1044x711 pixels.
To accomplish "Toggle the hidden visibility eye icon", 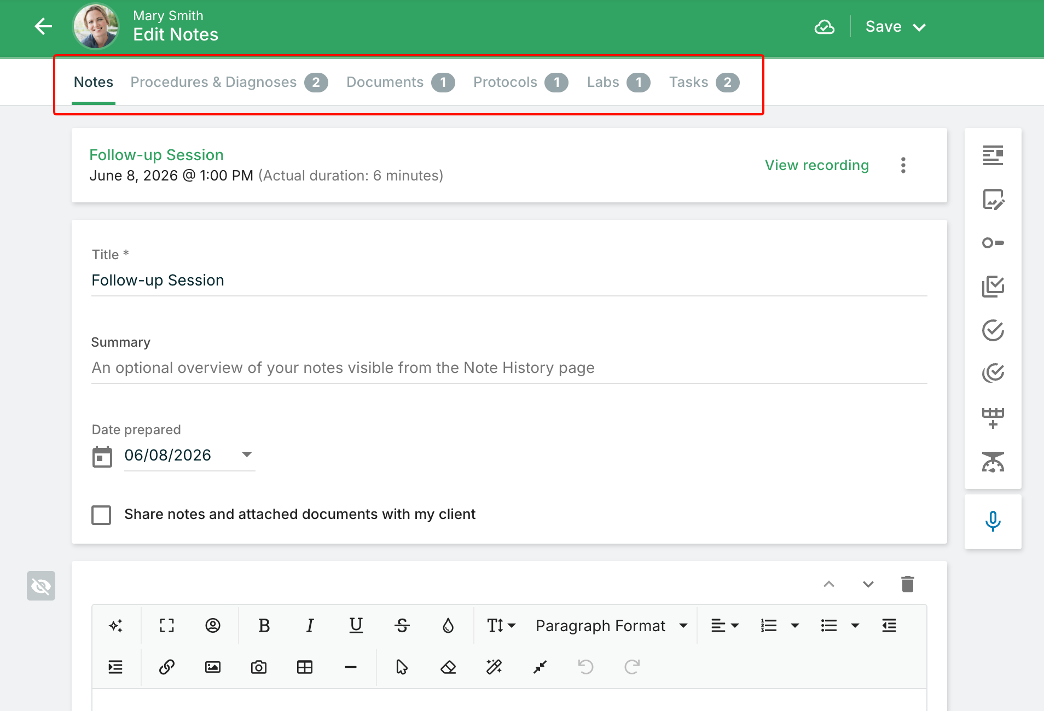I will click(x=41, y=586).
